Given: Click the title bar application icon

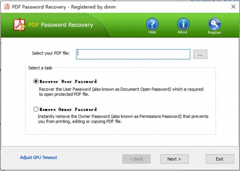Looking at the screenshot, I should (x=6, y=6).
